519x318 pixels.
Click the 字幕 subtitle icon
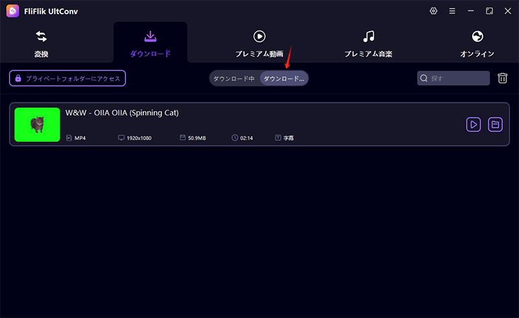tap(278, 138)
